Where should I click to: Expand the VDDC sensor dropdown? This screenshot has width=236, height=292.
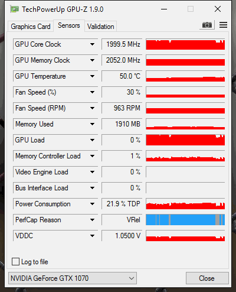92,236
